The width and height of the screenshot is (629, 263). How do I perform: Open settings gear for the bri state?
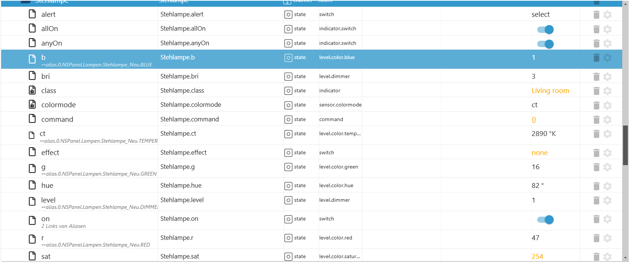tap(607, 77)
